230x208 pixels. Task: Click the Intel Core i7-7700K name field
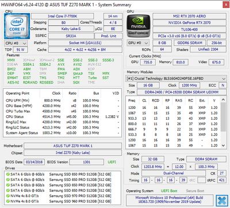[x=63, y=16]
